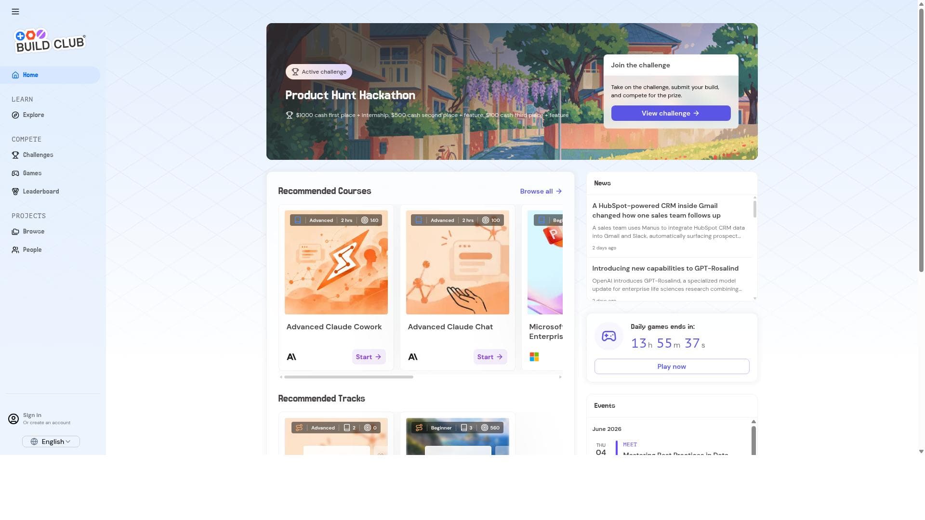925x520 pixels.
Task: Click the Explore compass icon
Action: (15, 115)
